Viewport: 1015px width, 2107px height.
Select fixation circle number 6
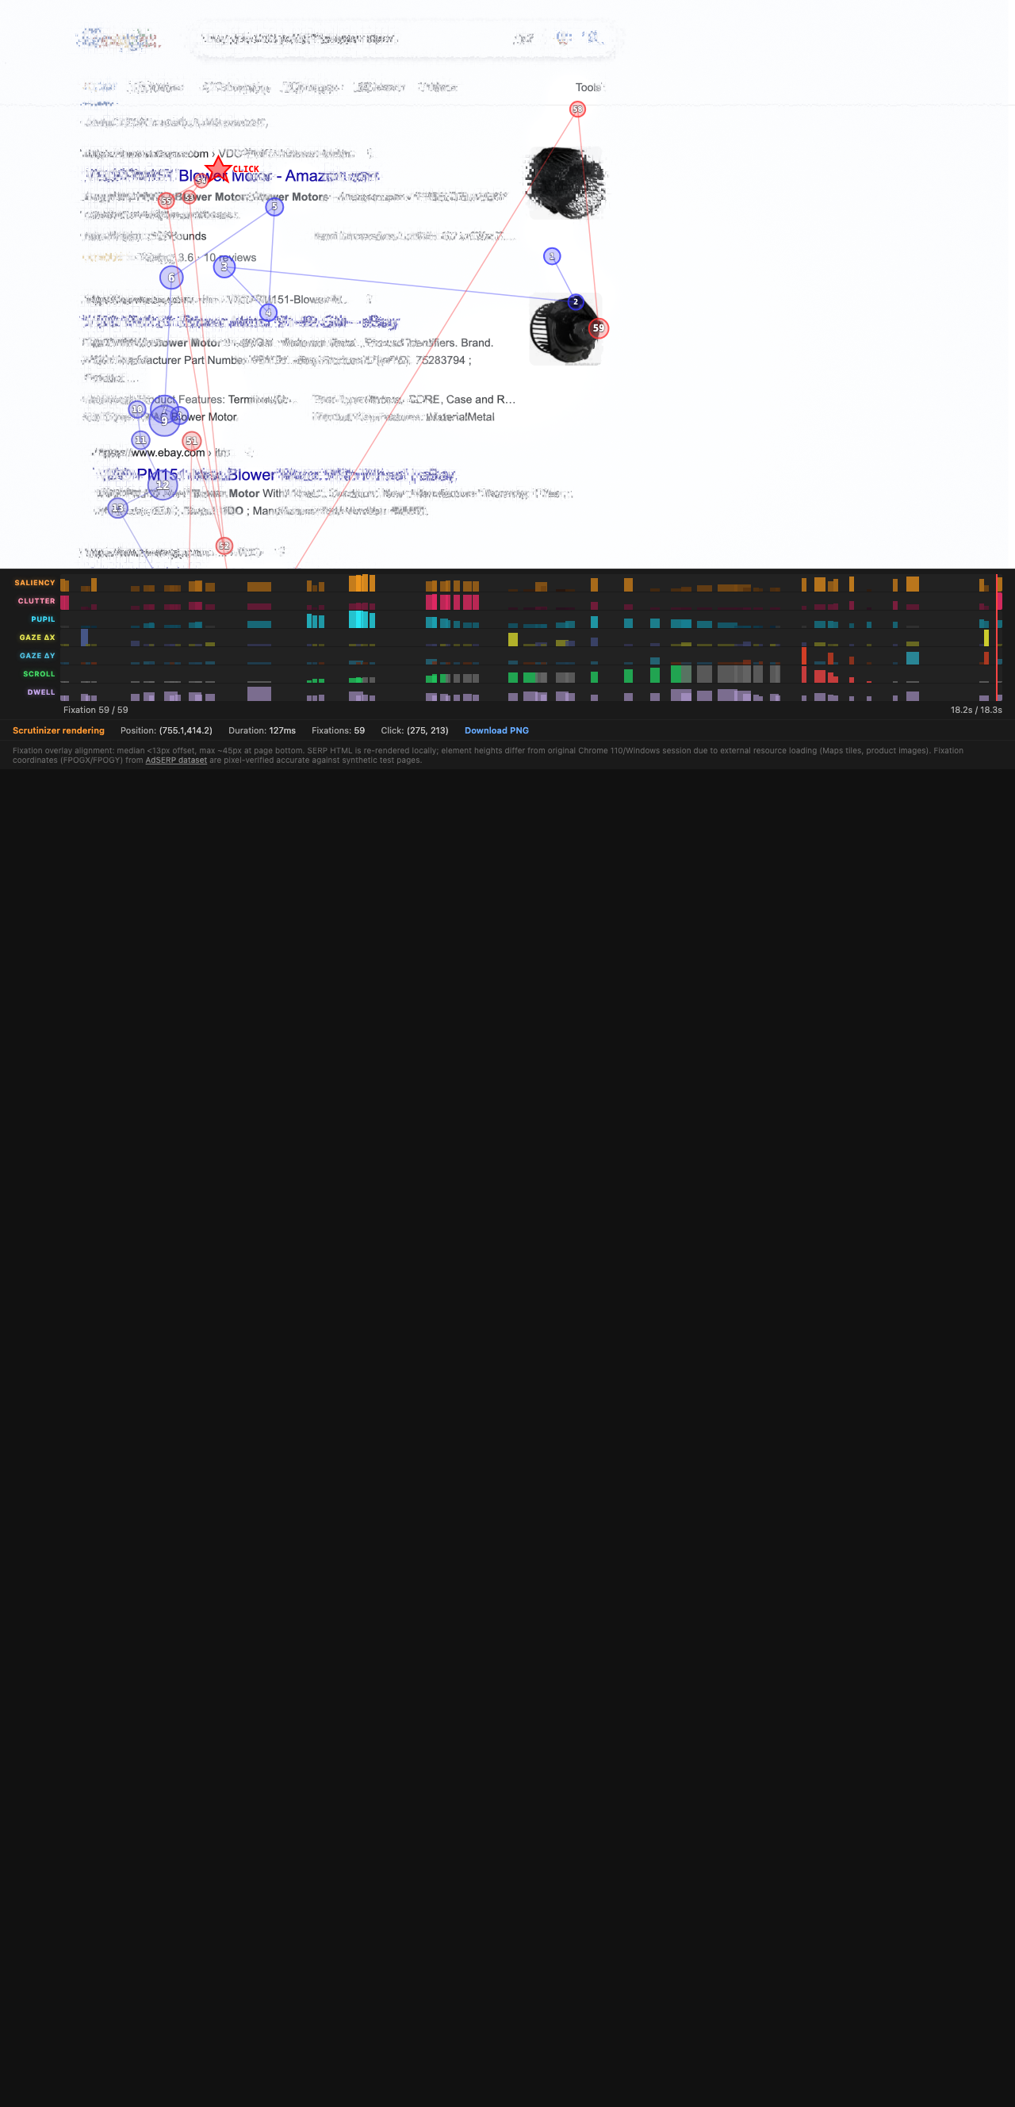tap(171, 278)
